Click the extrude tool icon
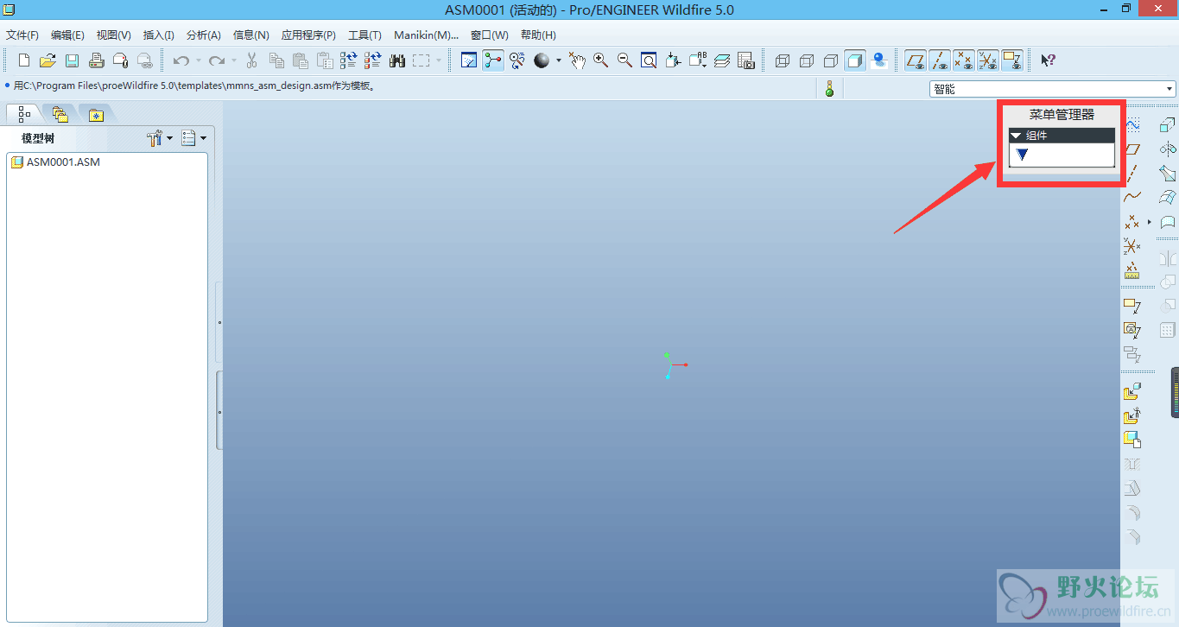Image resolution: width=1179 pixels, height=627 pixels. pos(1168,125)
